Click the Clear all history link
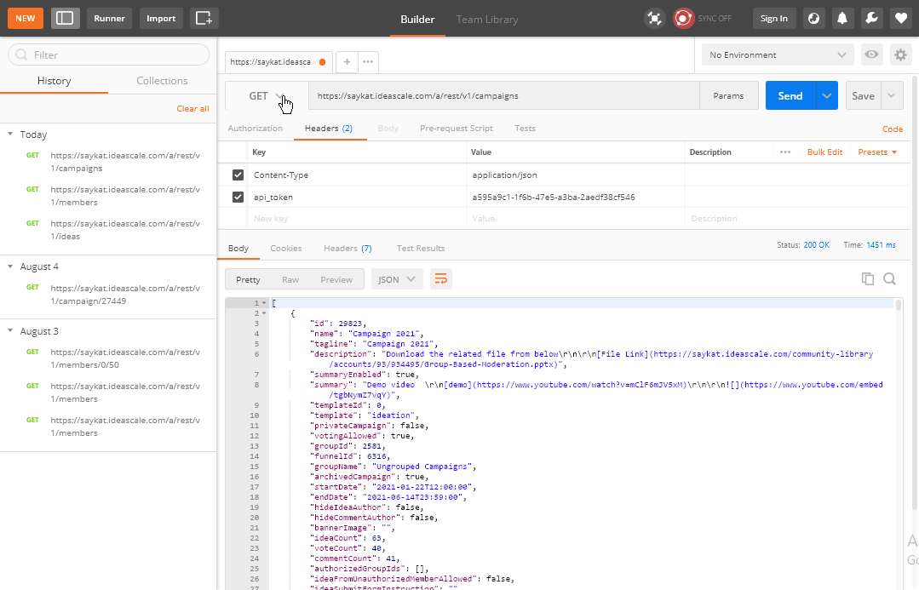 (x=192, y=109)
